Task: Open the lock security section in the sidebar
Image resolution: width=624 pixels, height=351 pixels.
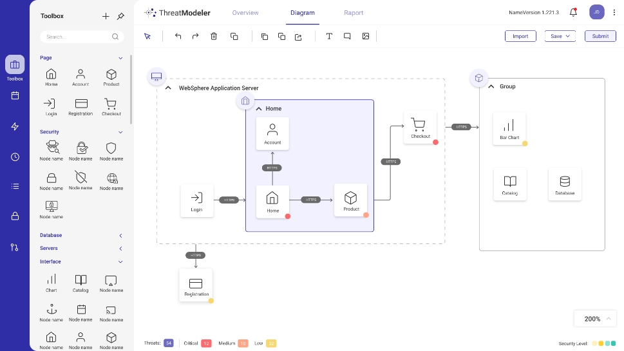Action: [x=15, y=216]
